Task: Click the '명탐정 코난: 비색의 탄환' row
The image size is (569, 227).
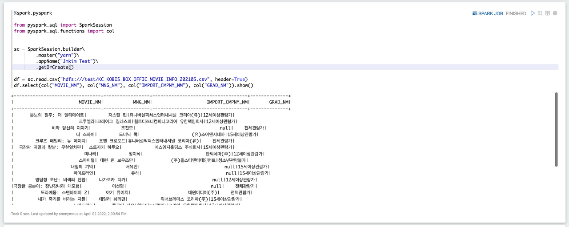Action: pyautogui.click(x=134, y=179)
